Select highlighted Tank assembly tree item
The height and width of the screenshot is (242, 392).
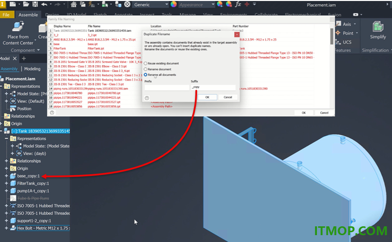[41, 131]
